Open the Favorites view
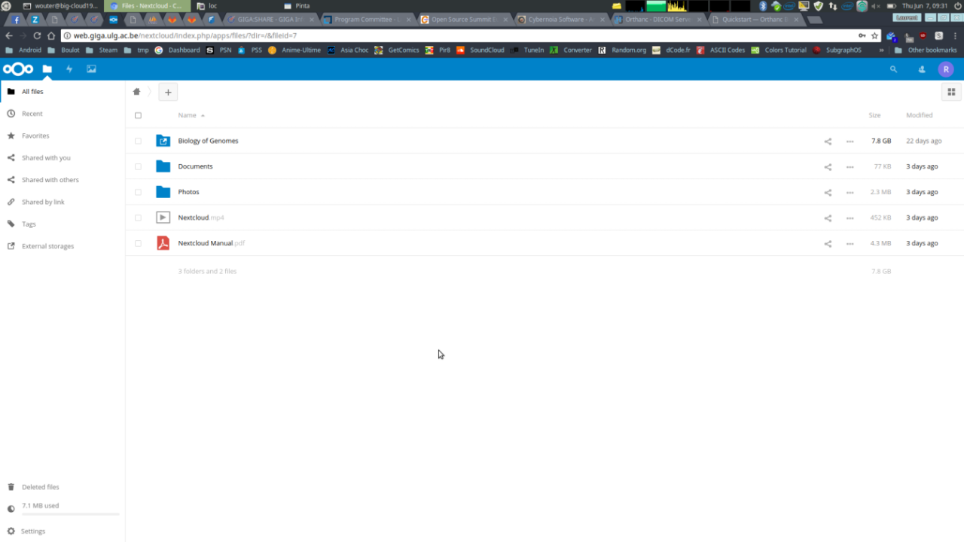The height and width of the screenshot is (542, 964). [63, 135]
